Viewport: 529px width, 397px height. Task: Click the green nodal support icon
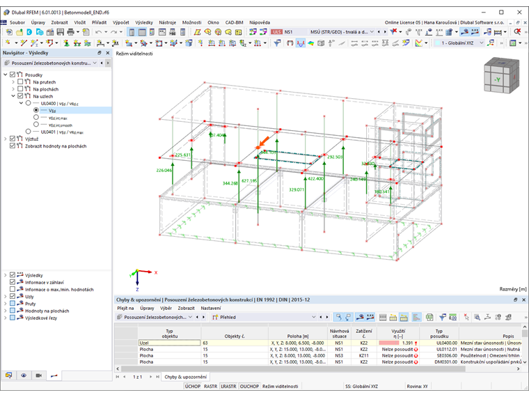[x=66, y=43]
